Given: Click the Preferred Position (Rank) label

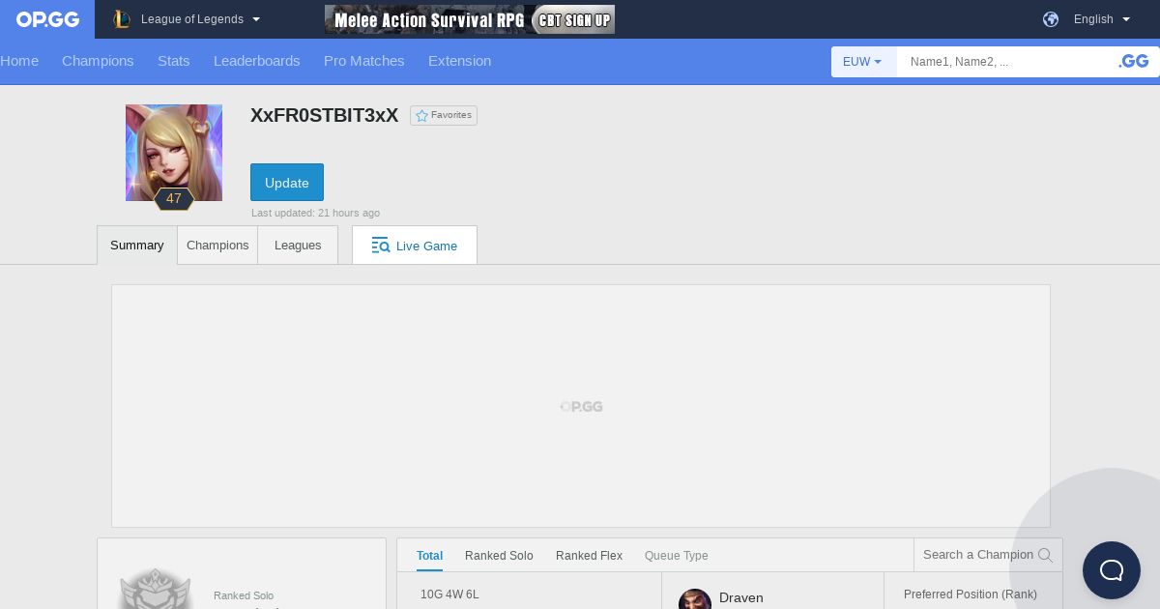Looking at the screenshot, I should click(x=971, y=594).
